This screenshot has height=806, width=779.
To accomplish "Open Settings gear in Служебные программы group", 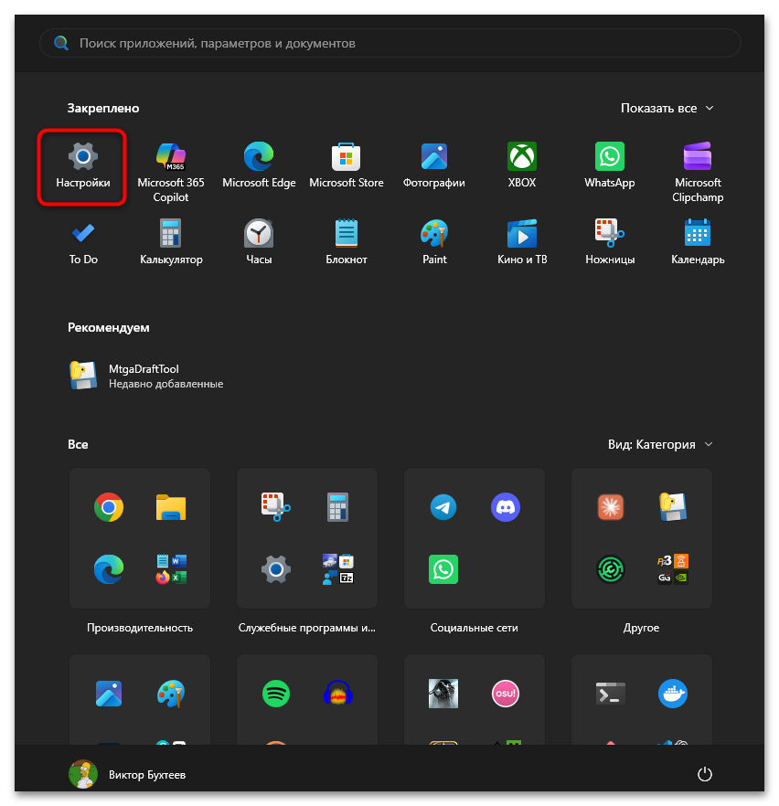I will point(276,569).
